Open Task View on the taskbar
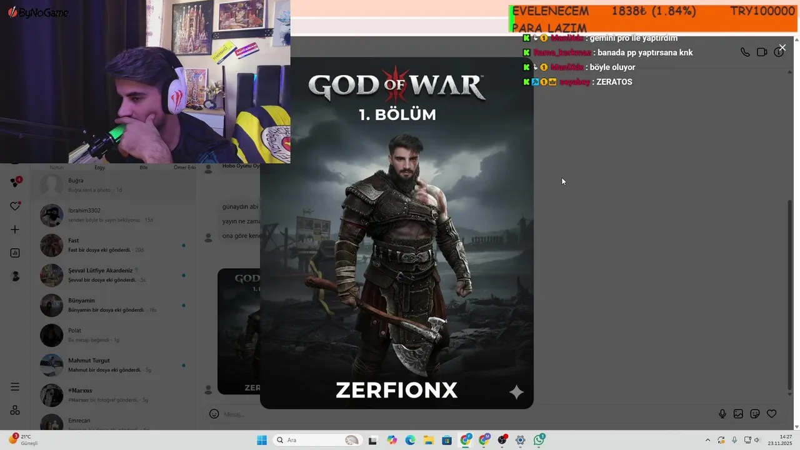800x450 pixels. [x=372, y=440]
